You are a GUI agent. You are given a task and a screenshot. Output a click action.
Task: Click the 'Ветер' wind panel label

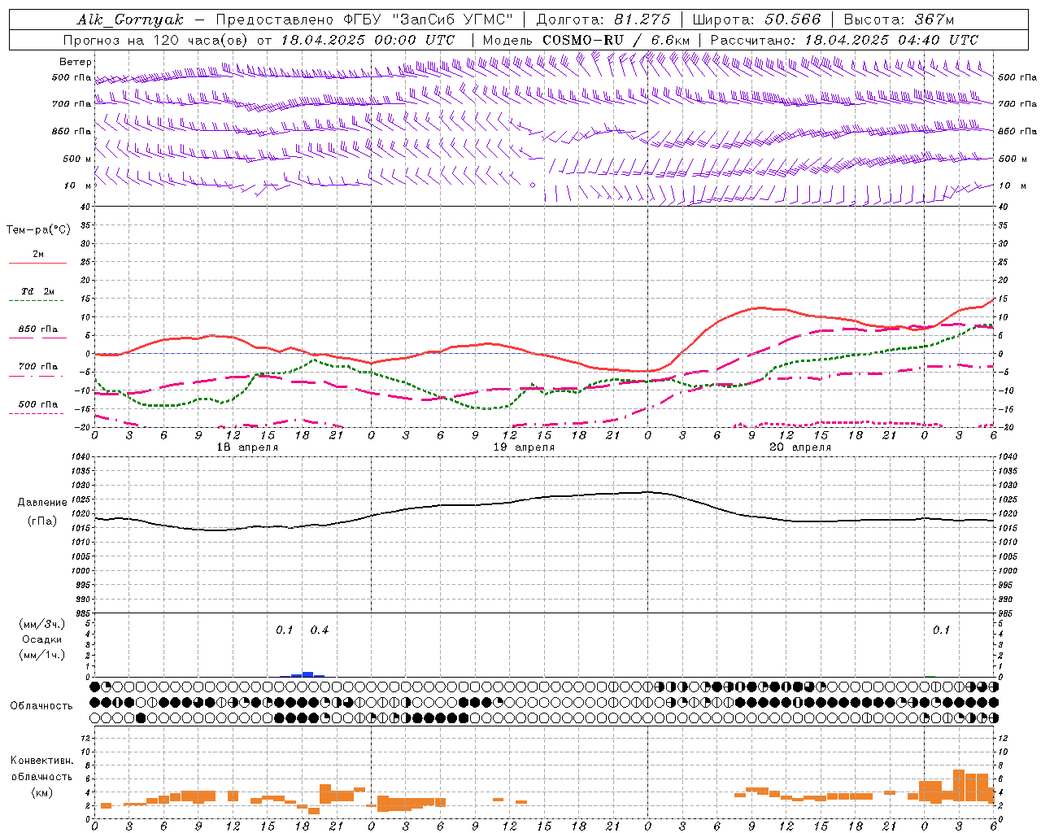pos(76,62)
